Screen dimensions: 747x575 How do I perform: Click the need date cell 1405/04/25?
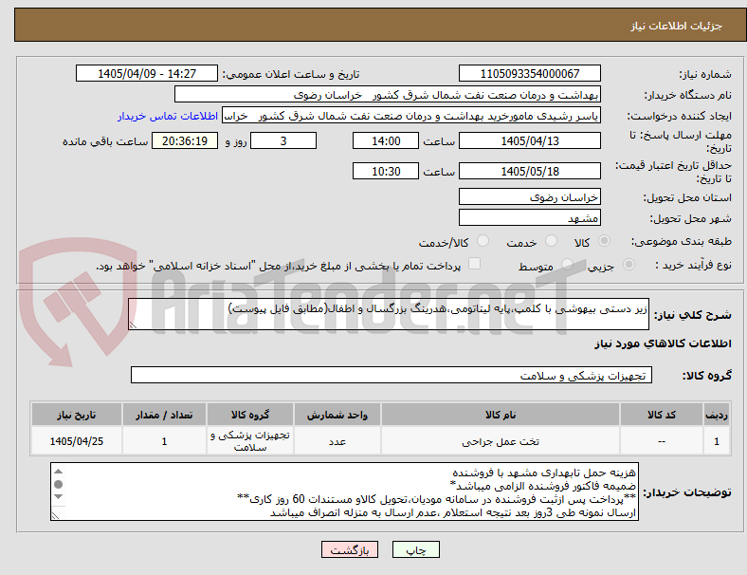pos(77,441)
